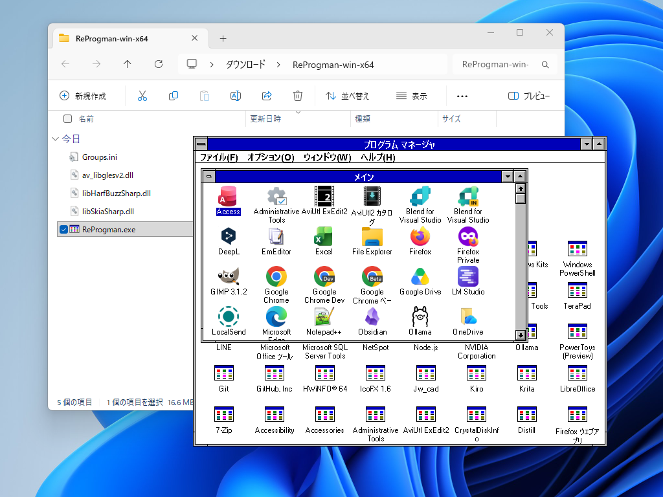Viewport: 663px width, 497px height.
Task: Launch Excel from the メイン group
Action: click(324, 241)
